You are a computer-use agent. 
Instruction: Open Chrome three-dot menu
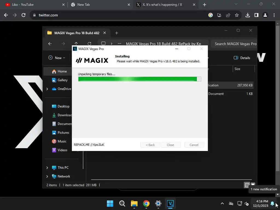(274, 15)
